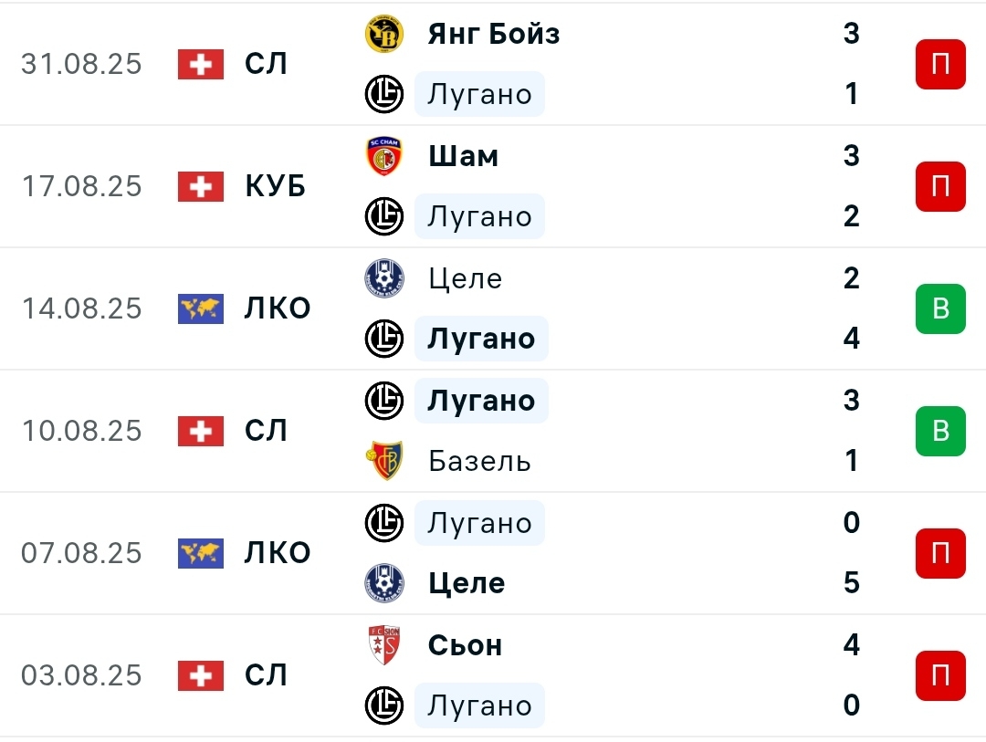The height and width of the screenshot is (742, 986).
Task: Click Celje logo in 07.08.25 match
Action: tap(384, 583)
